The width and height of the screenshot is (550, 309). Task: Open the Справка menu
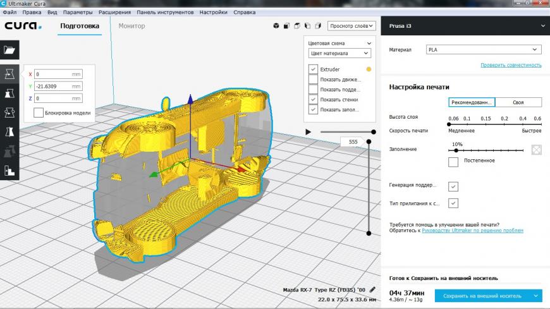(244, 12)
